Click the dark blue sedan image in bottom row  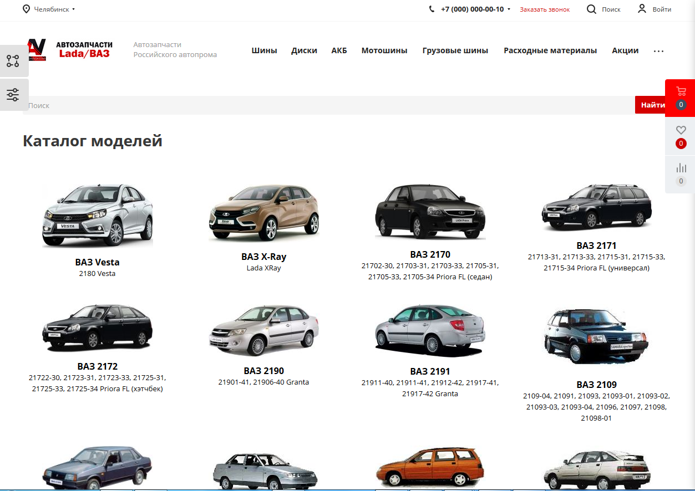(98, 468)
